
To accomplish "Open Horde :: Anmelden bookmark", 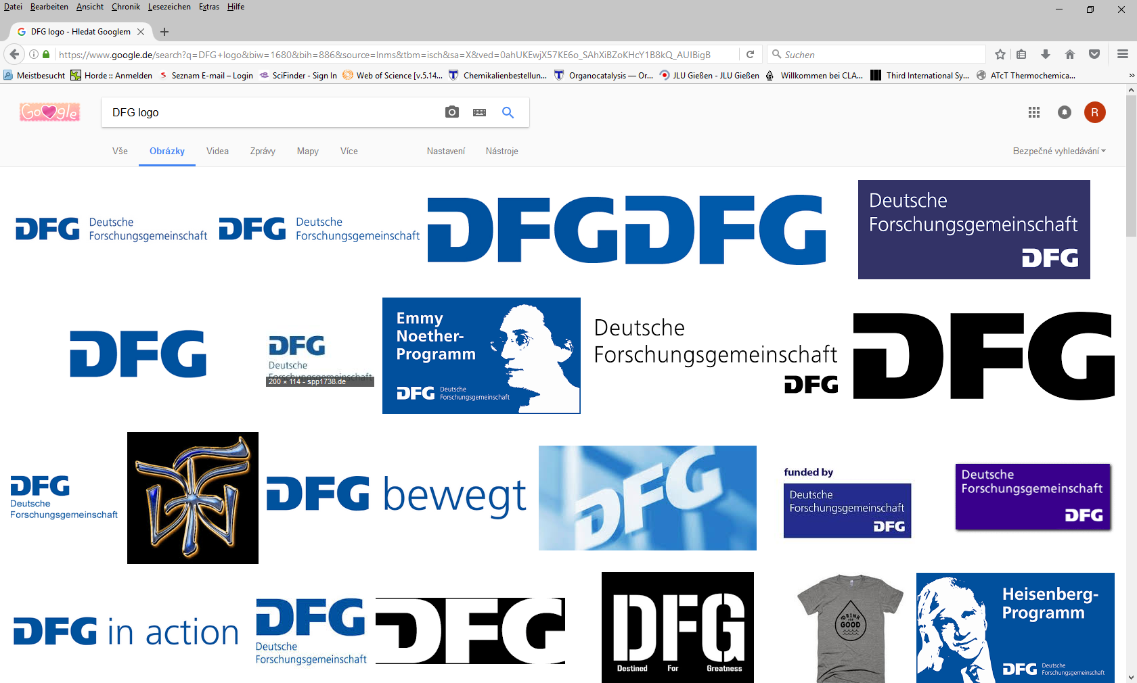I will pos(112,76).
